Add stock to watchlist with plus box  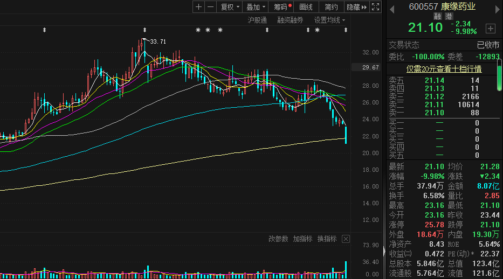tap(490, 28)
